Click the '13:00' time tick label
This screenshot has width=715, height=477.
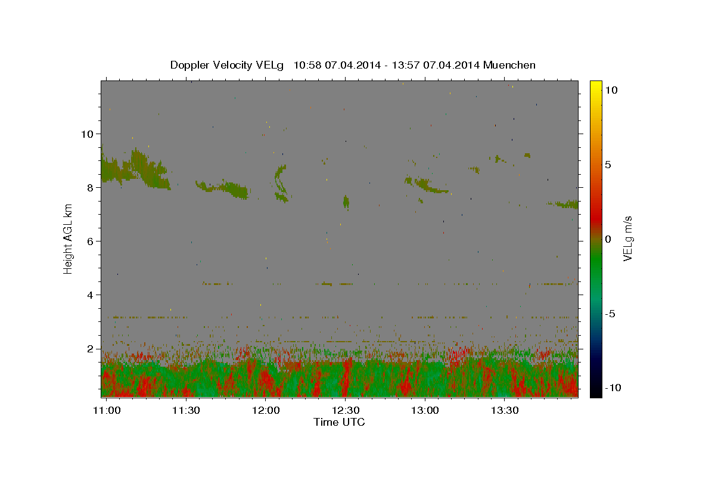(425, 410)
